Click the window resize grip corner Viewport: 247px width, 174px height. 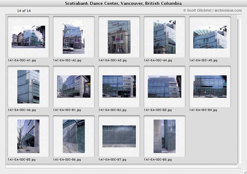245,172
